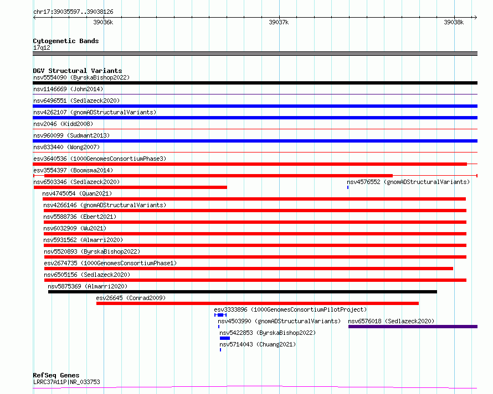The height and width of the screenshot is (394, 493).
Task: Select the thick red bar under esv3554397
Action: click(218, 176)
